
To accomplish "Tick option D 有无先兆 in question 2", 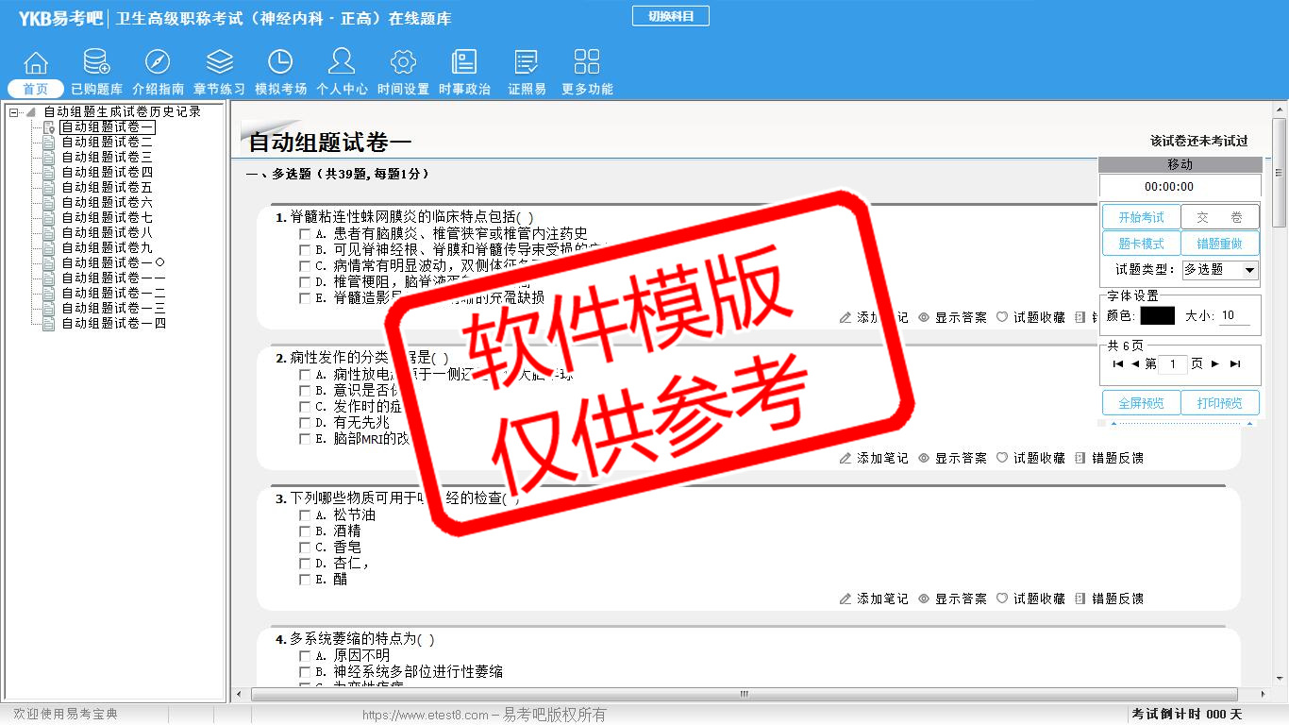I will (305, 423).
